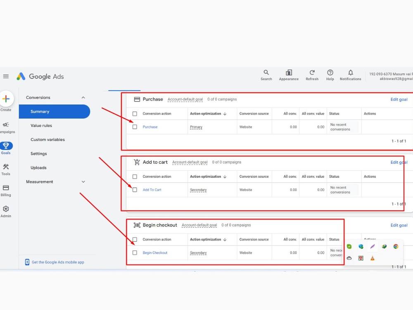
Task: Click the green checkmark tray icon
Action: (349, 246)
